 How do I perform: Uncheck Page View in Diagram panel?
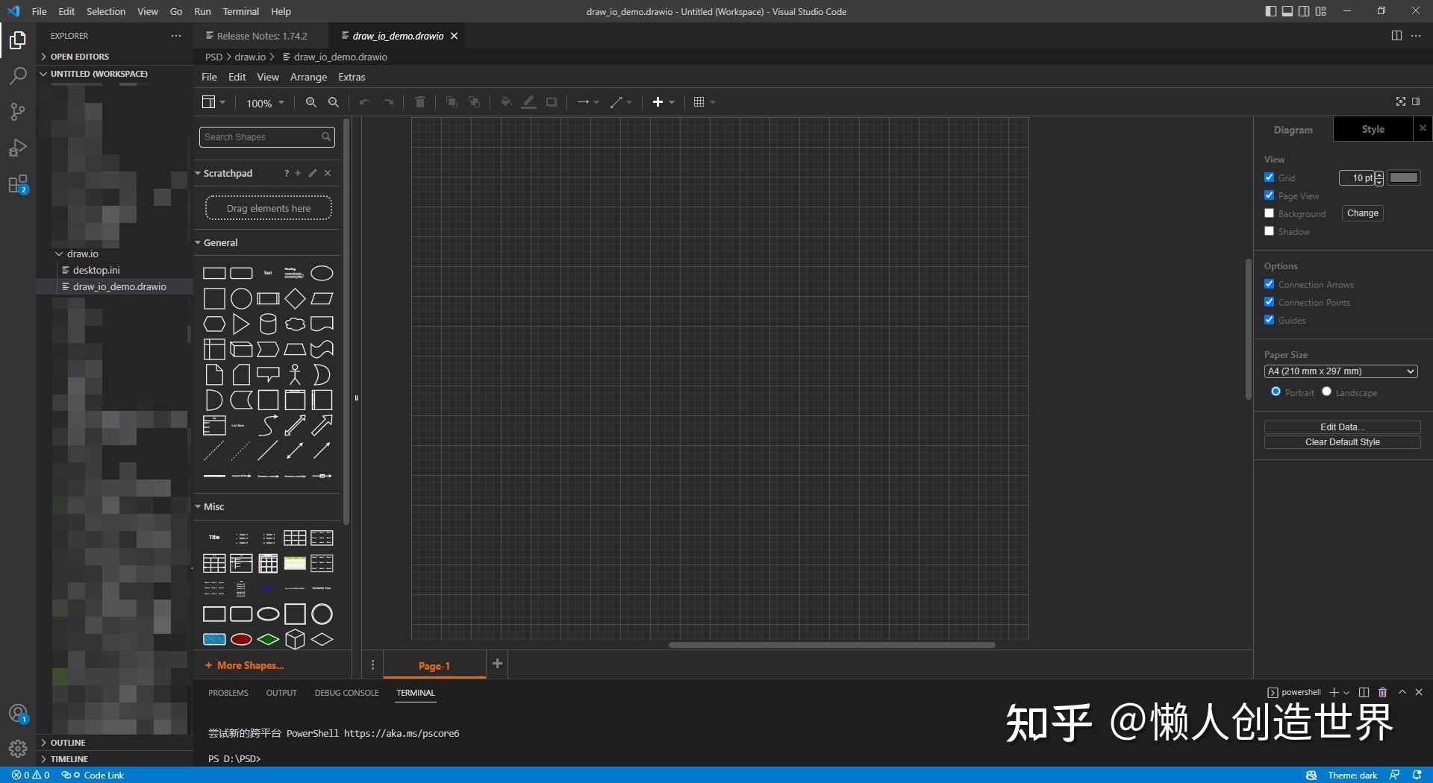click(x=1269, y=195)
